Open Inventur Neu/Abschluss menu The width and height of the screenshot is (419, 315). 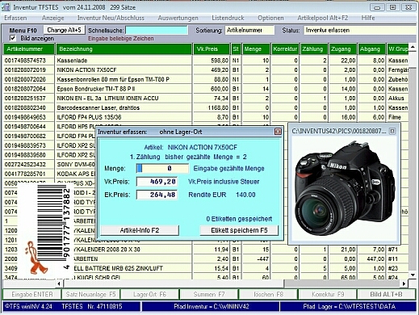click(111, 18)
